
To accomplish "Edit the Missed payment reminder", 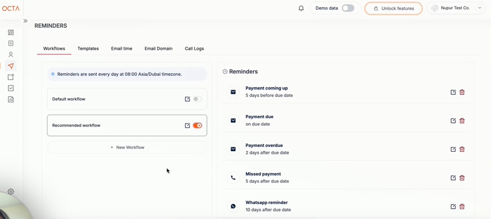I will coord(453,178).
